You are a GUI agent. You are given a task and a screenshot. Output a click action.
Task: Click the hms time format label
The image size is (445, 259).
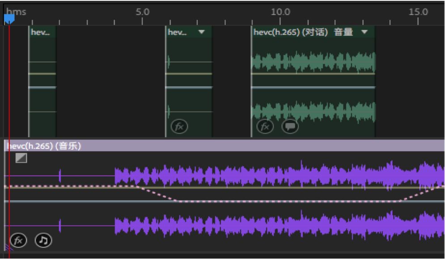click(x=16, y=12)
